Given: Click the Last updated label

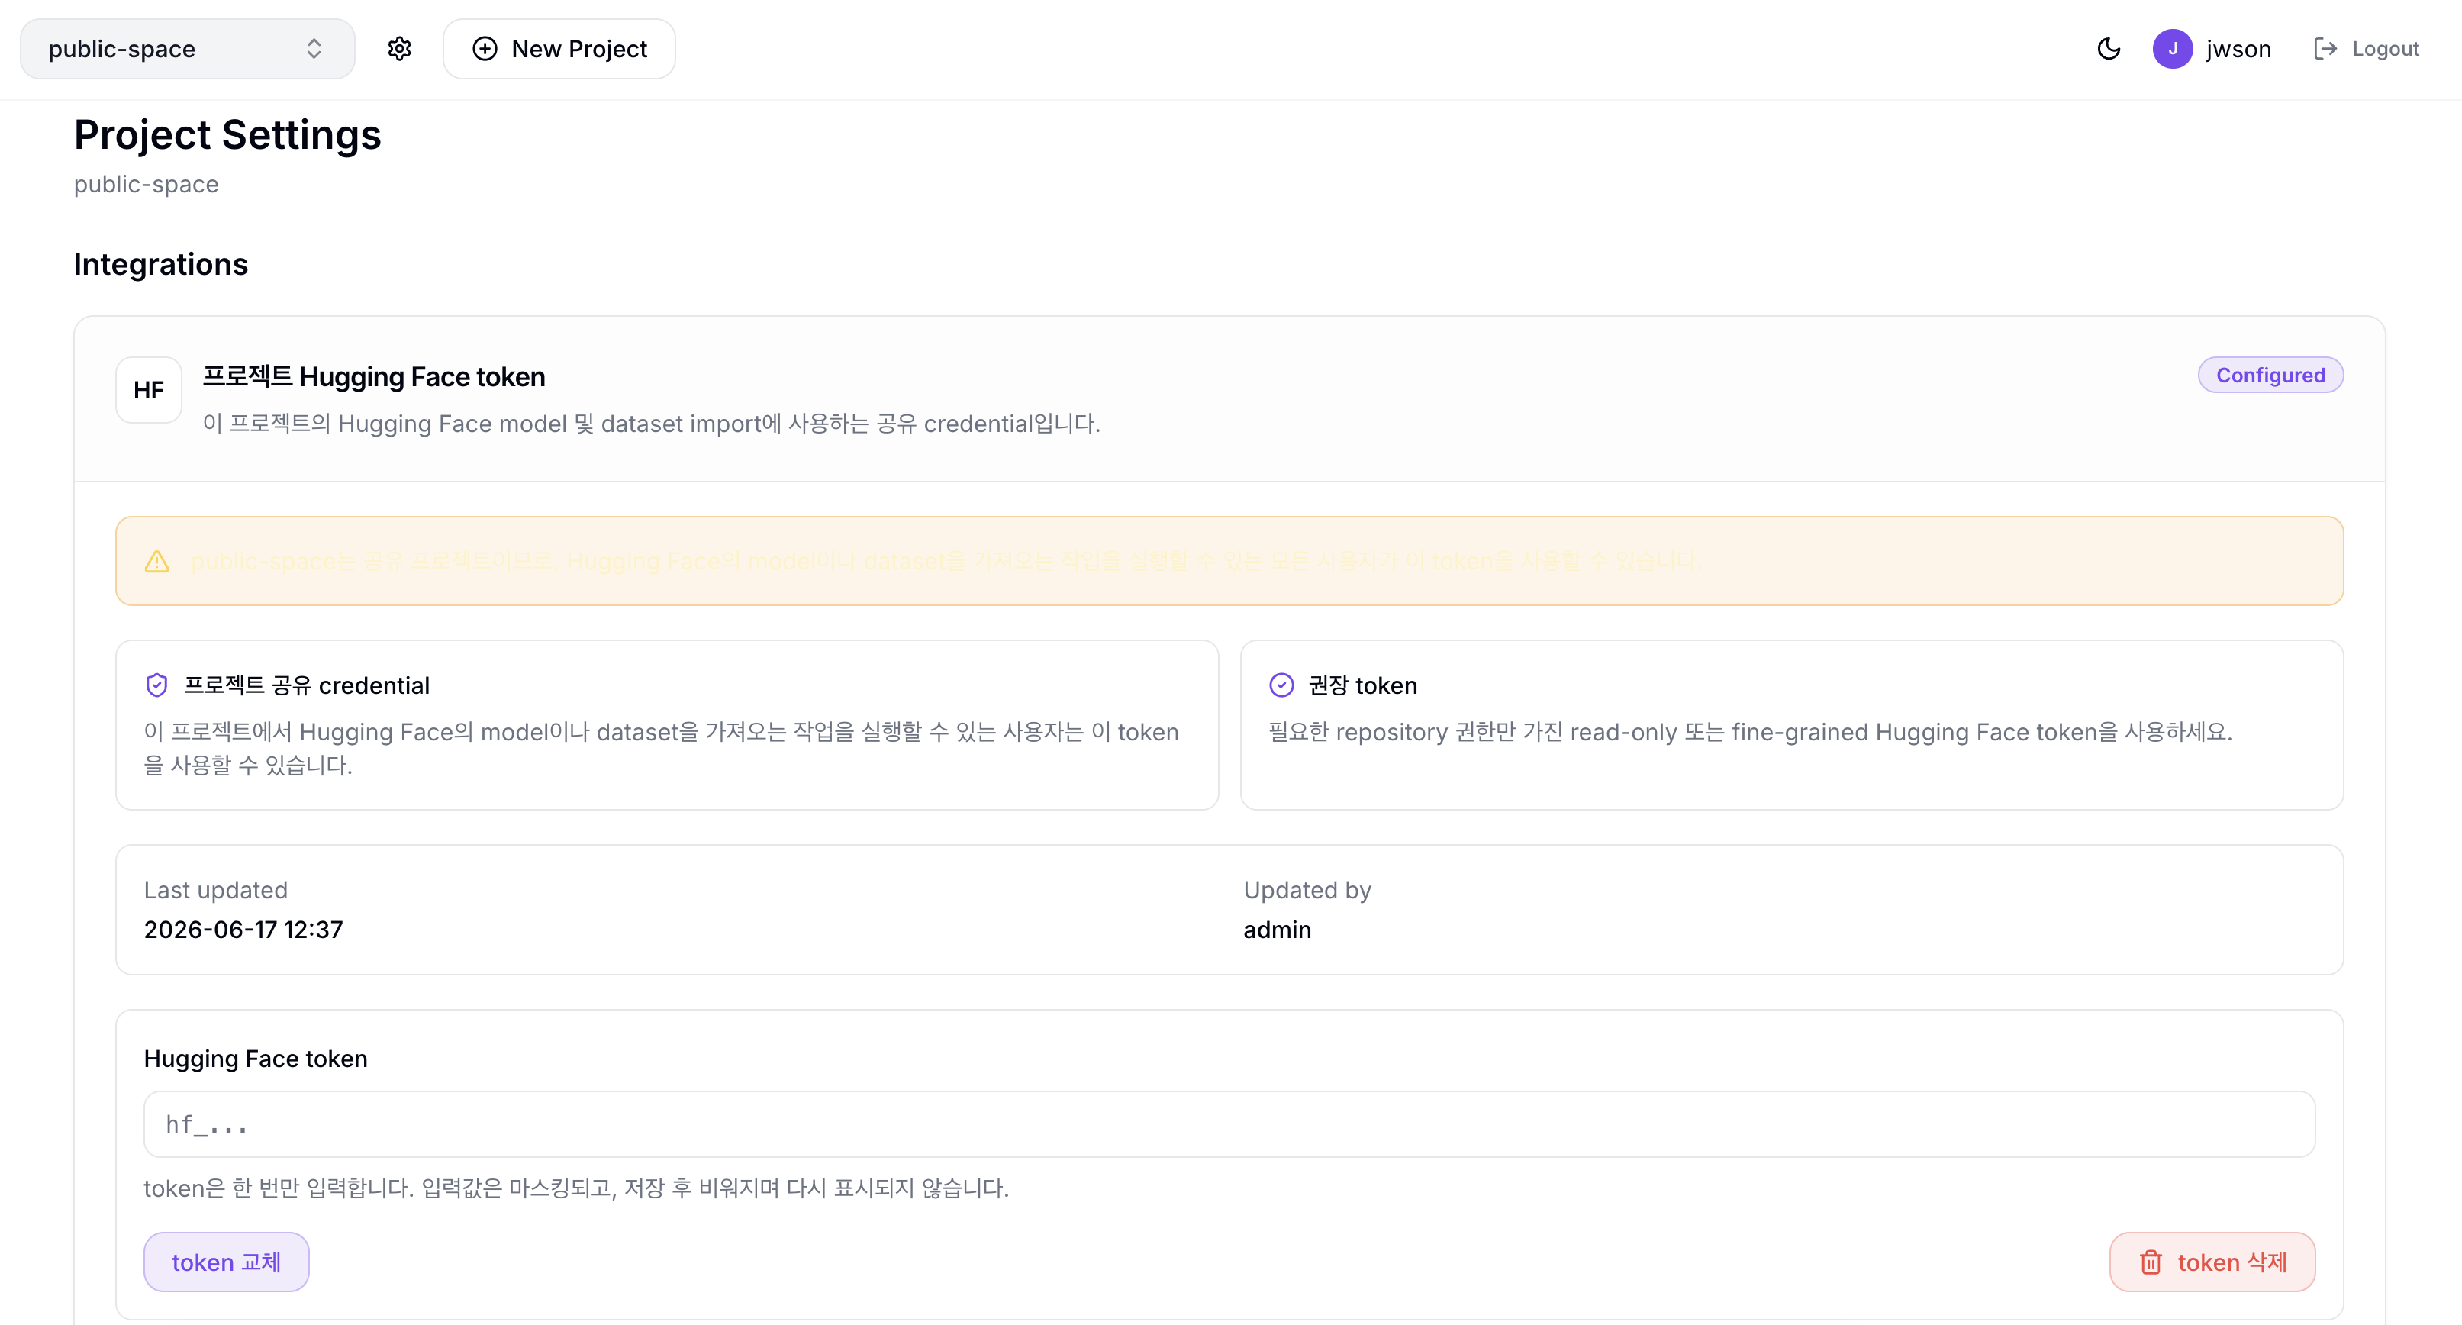Looking at the screenshot, I should (x=216, y=890).
